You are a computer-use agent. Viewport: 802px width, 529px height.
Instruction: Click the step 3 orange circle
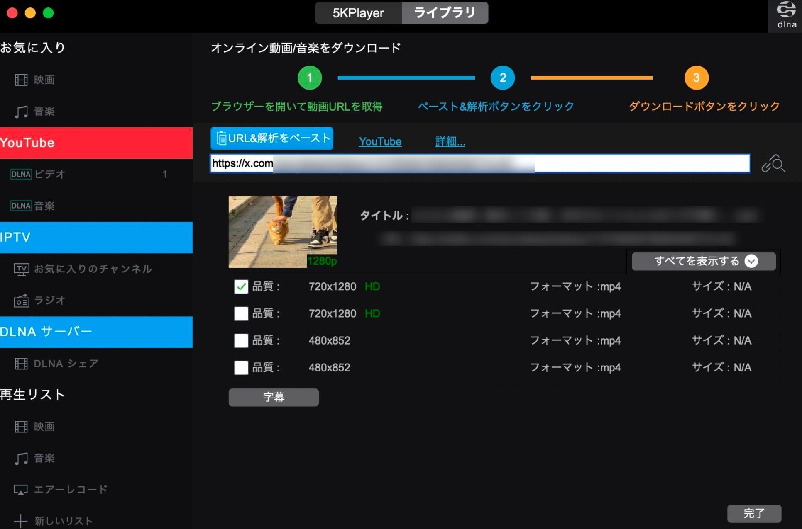[x=696, y=78]
